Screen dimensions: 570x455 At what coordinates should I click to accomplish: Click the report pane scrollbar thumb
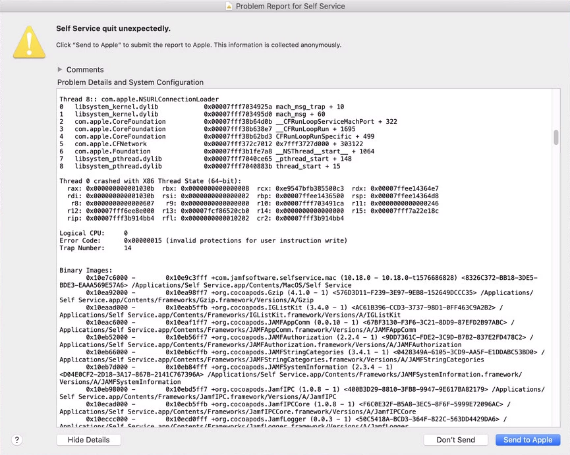coord(556,137)
